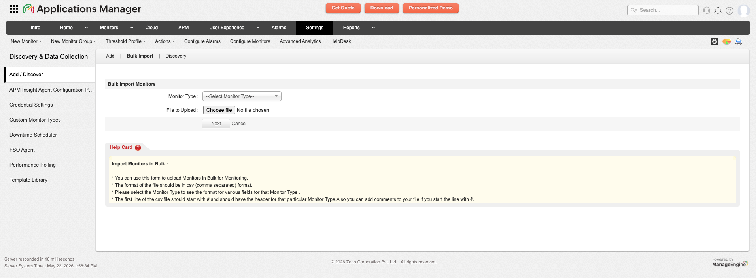Go to the Intro tab
The image size is (756, 278).
point(36,28)
